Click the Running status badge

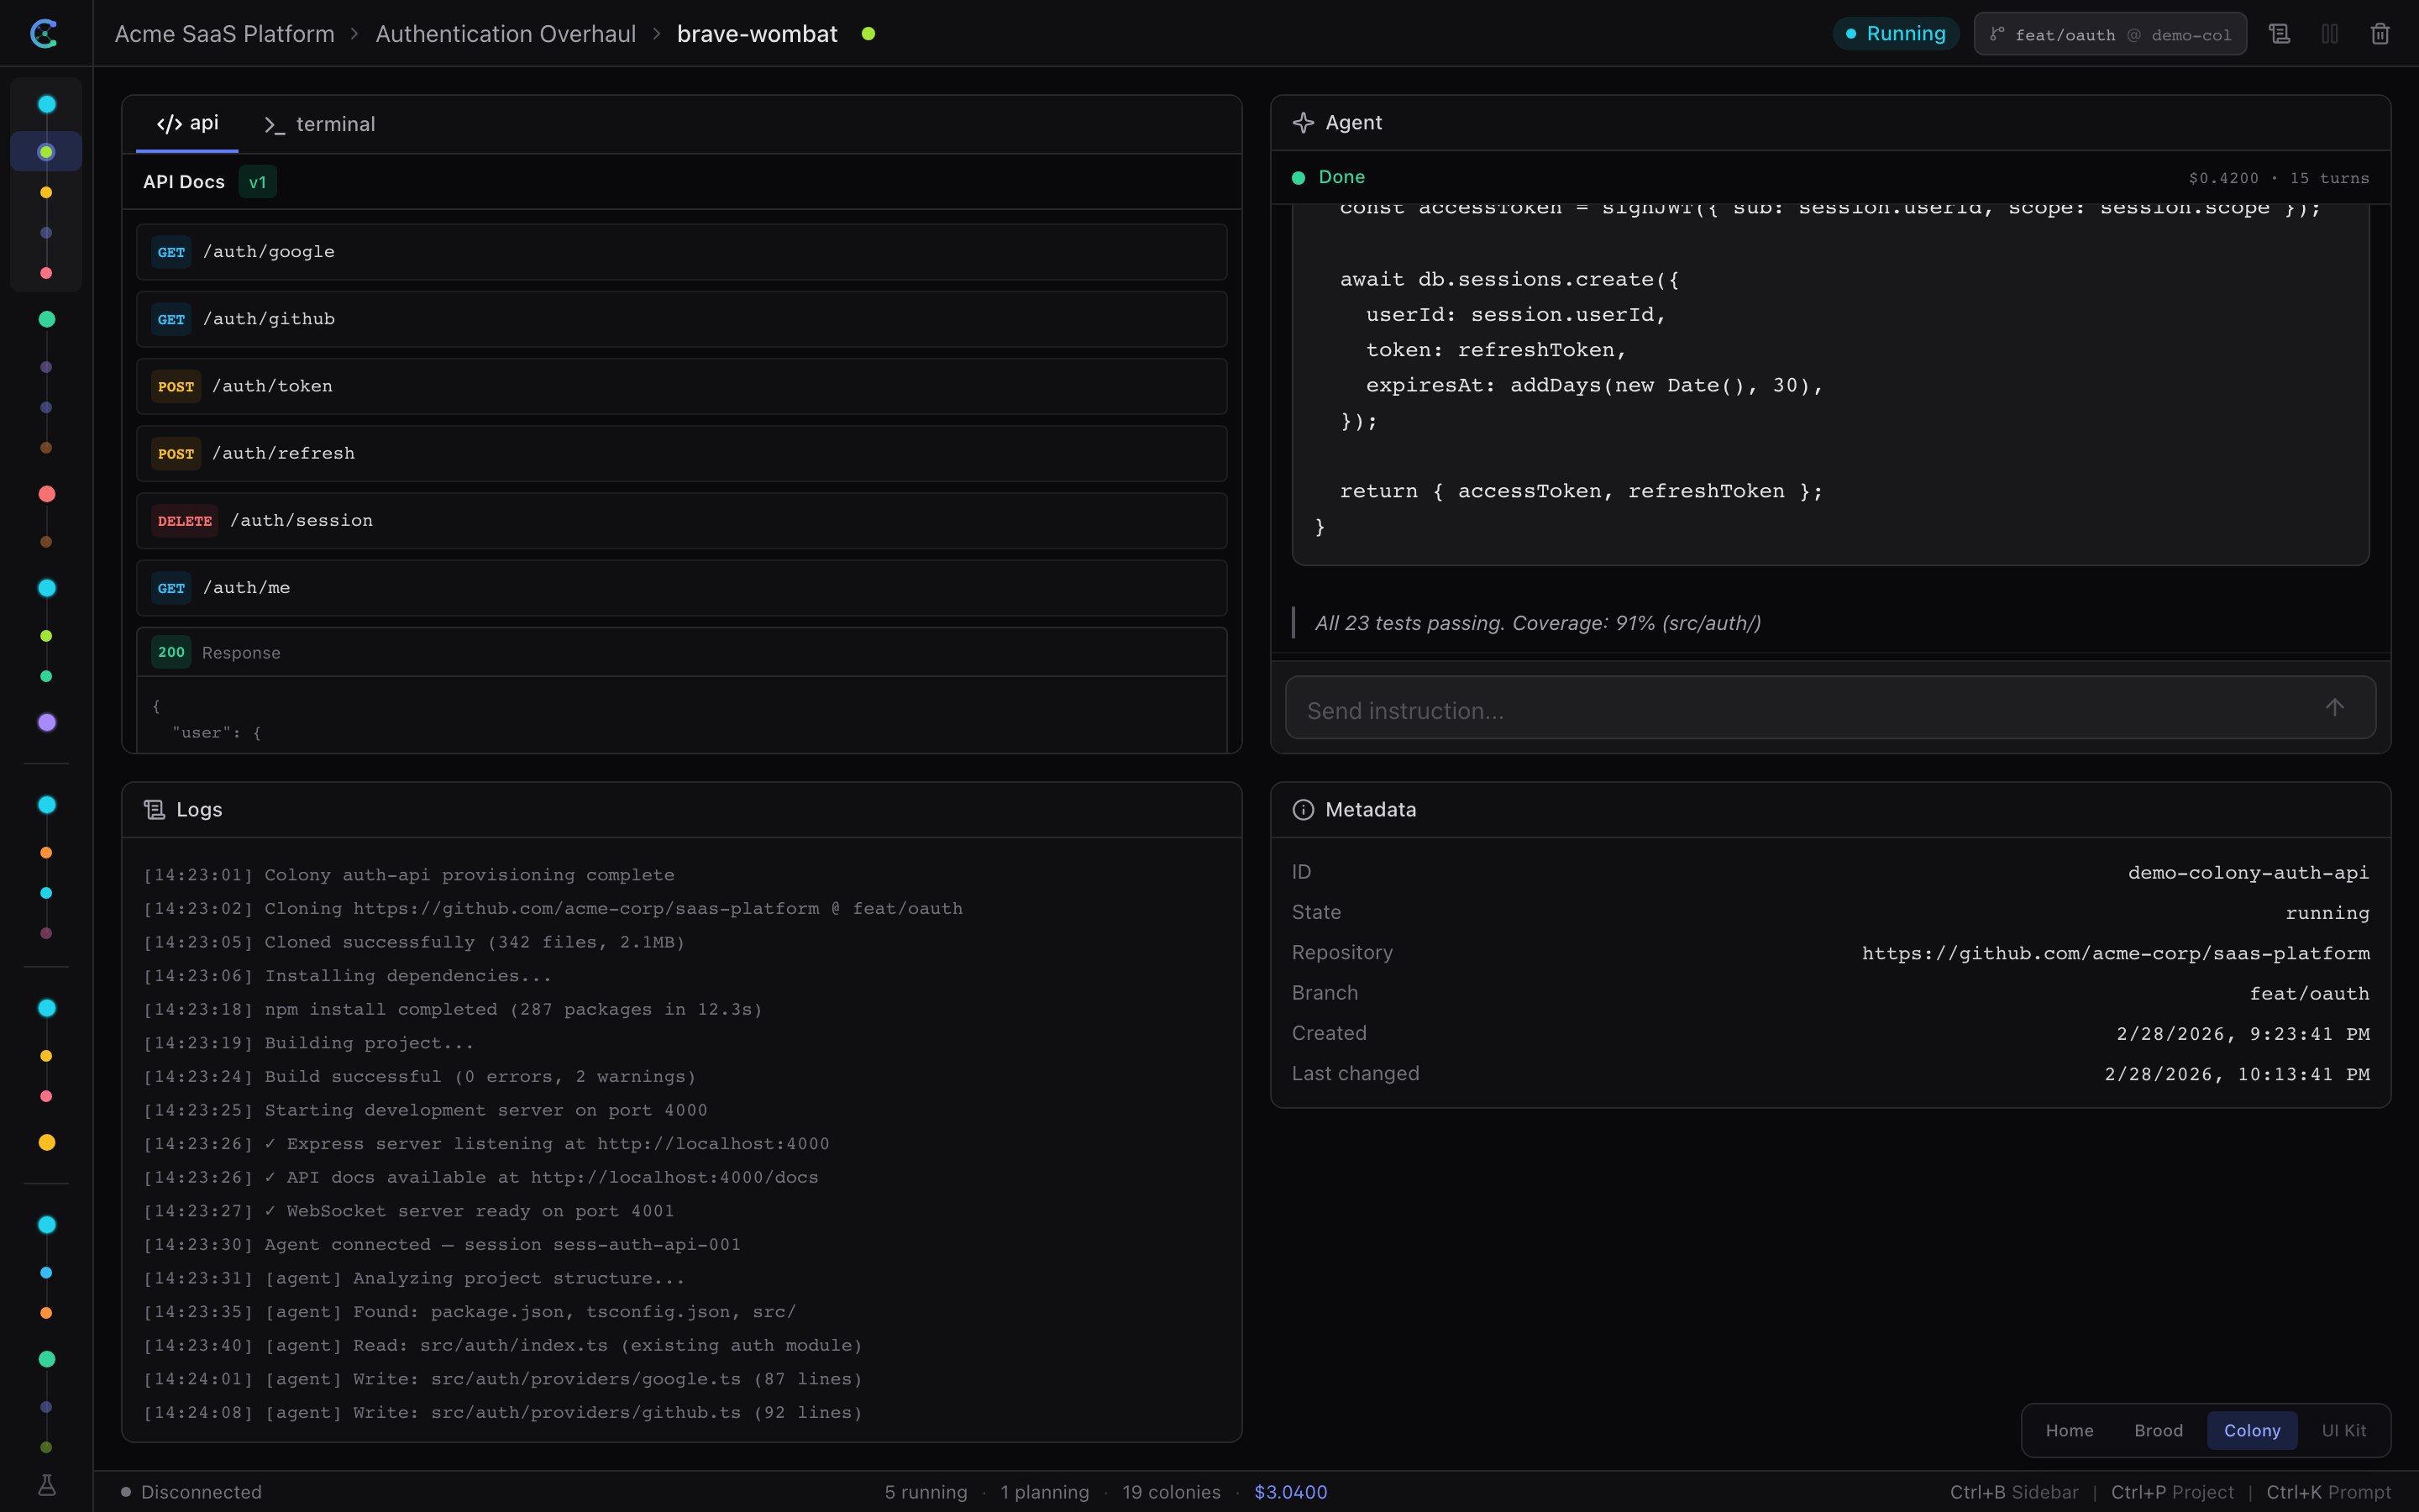tap(1895, 34)
